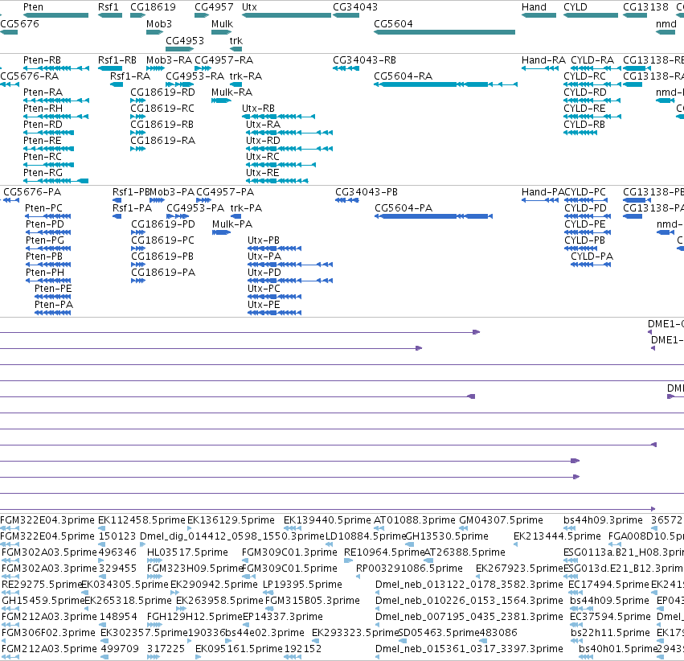
Task: Click the Rsf1-RB transcript label
Action: coord(117,60)
